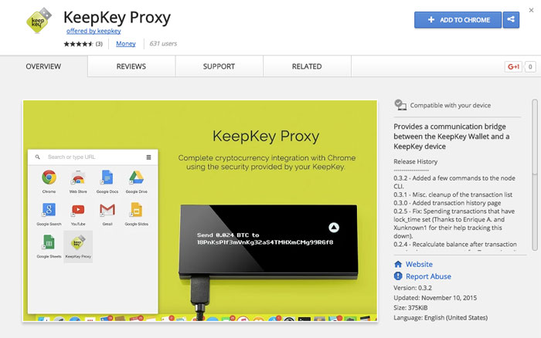Click the Report Abuse exclamation icon
This screenshot has width=541, height=338.
398,276
